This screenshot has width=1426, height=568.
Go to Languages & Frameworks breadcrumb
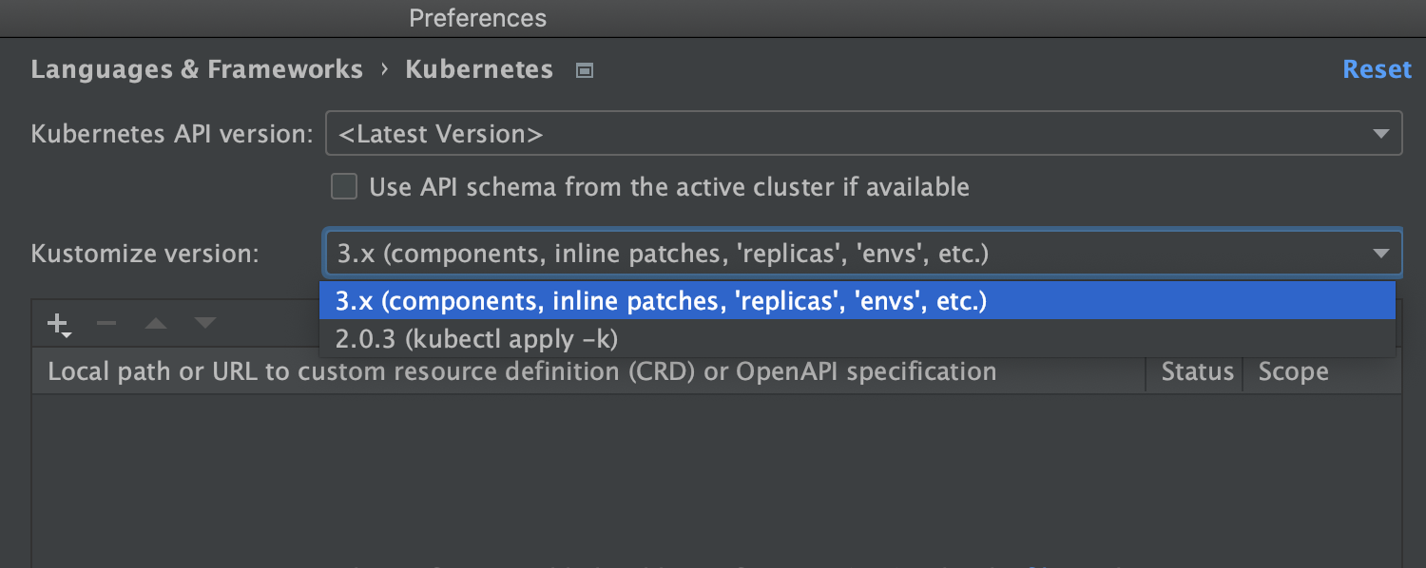[197, 69]
